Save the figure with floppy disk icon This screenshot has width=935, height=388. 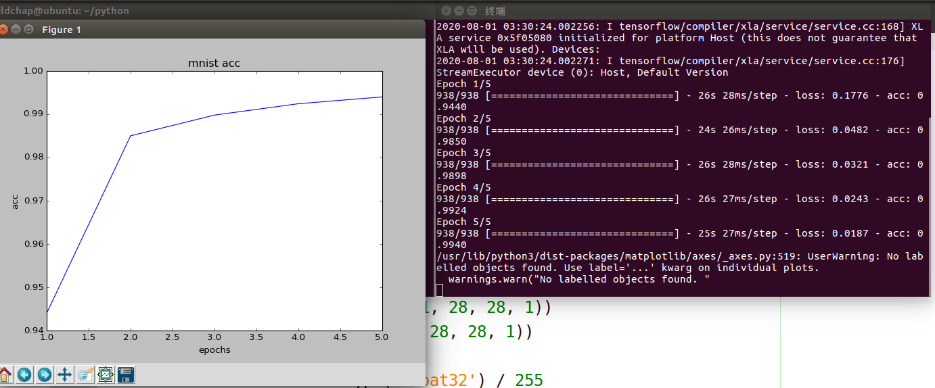(126, 374)
